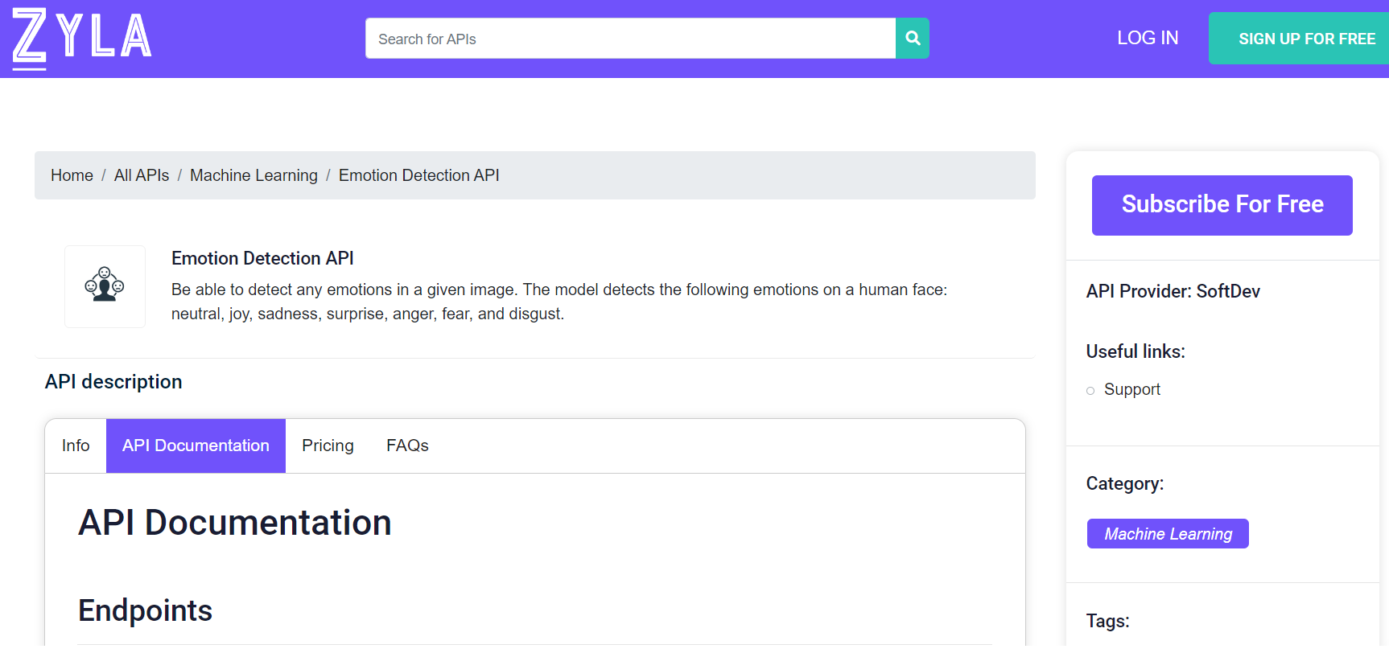Open the Support link under Useful links
Screen dimensions: 1389x653
pos(1131,389)
